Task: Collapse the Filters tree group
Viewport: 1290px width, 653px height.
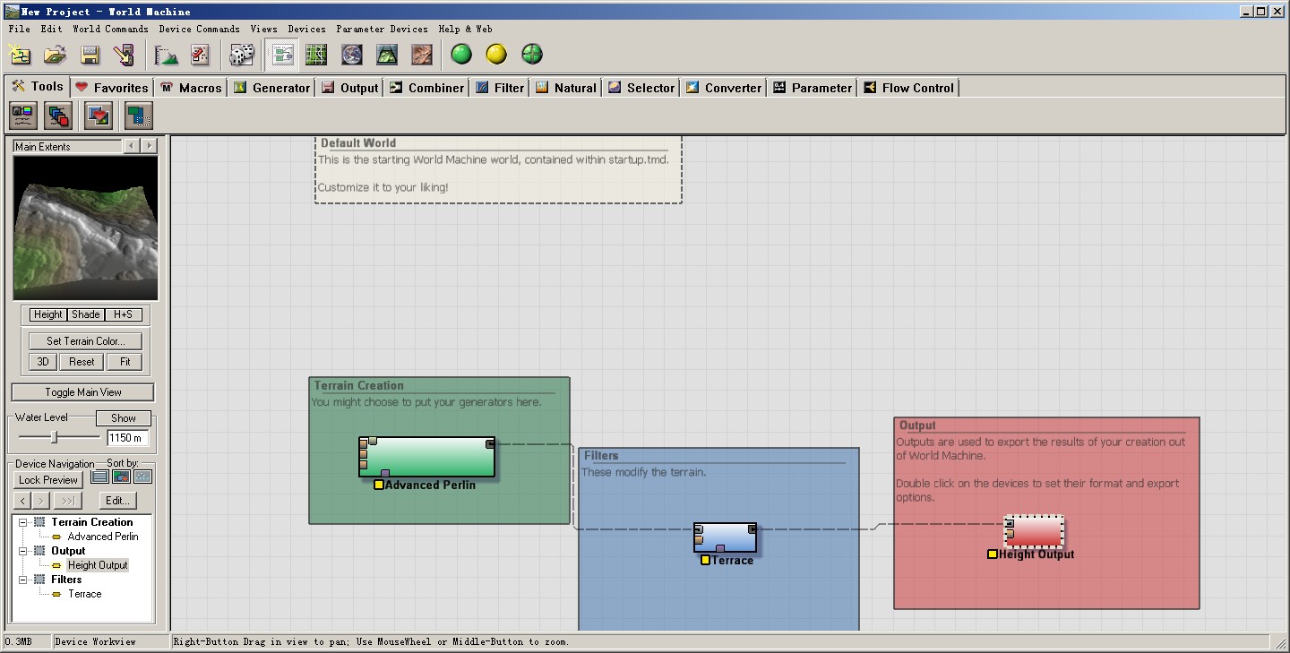Action: click(23, 580)
